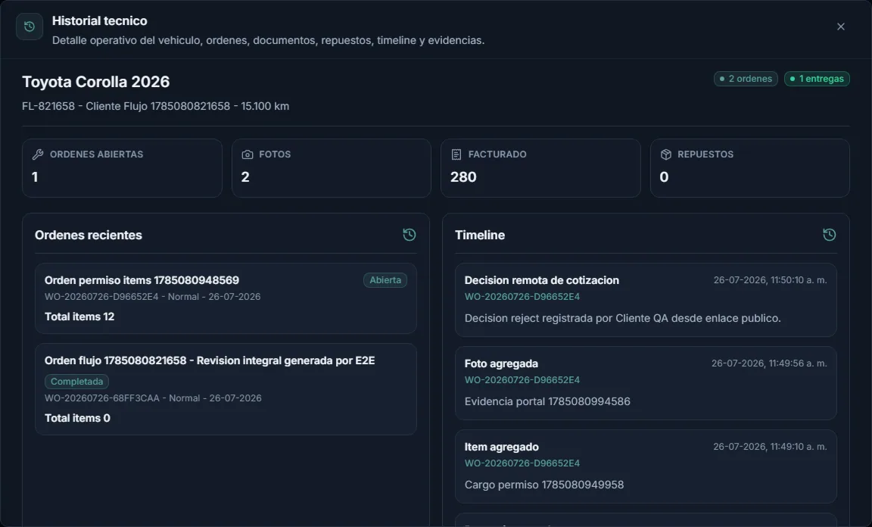Click the Fotos value 2

(x=245, y=177)
